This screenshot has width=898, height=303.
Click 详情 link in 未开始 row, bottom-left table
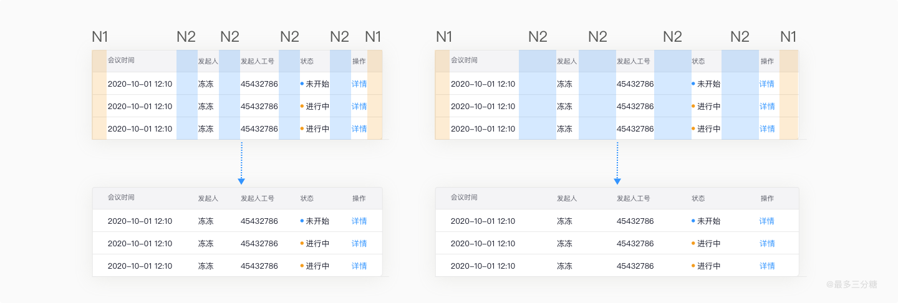coord(359,221)
